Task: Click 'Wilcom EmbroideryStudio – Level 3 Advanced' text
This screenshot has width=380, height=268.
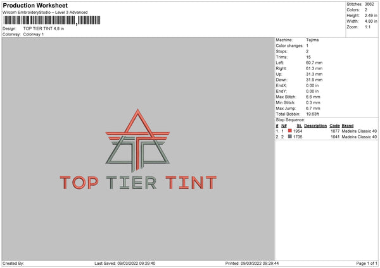Action: [45, 13]
